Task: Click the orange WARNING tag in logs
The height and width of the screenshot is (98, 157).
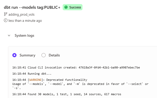Action: [35, 80]
